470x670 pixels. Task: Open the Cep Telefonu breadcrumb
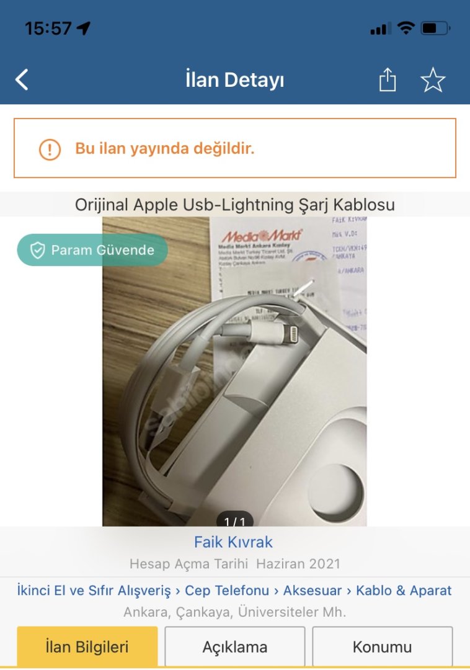pos(227,590)
